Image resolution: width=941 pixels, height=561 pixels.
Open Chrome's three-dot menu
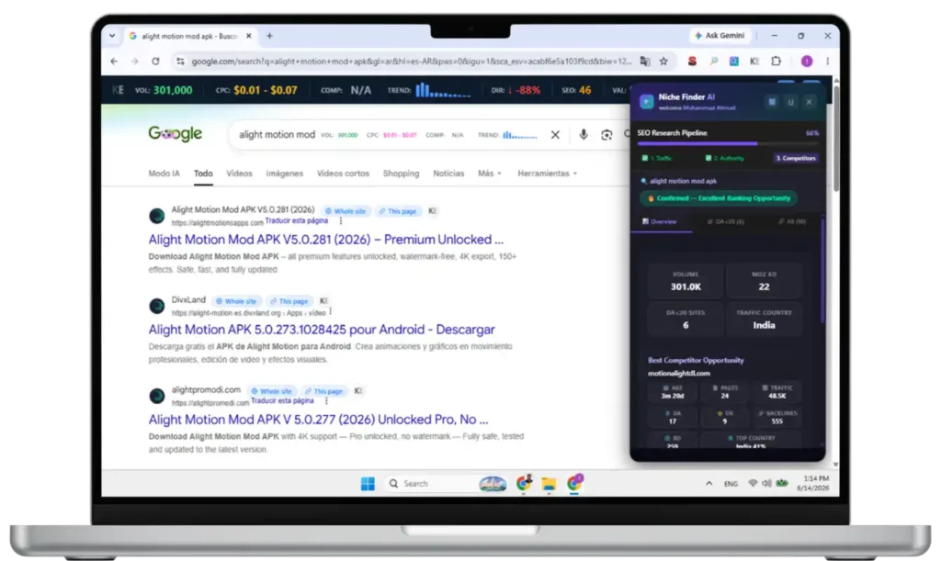(x=828, y=62)
